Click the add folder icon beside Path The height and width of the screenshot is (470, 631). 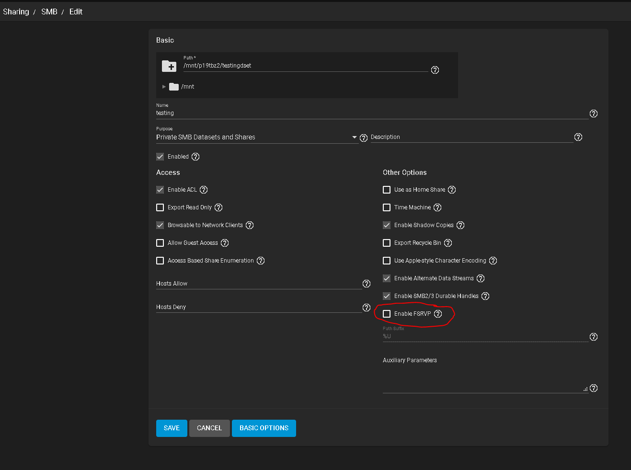pos(169,66)
